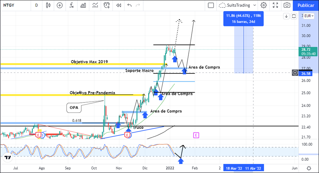Open time axis settings gear at bottom right
The image size is (319, 173).
(308, 168)
